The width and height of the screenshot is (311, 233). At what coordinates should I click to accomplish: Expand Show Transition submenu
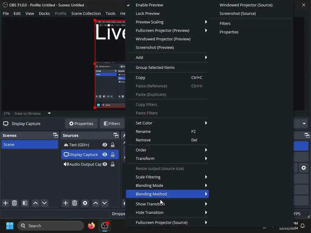[x=167, y=204]
